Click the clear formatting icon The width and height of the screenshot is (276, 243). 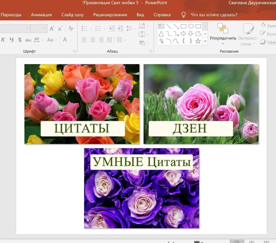71,28
